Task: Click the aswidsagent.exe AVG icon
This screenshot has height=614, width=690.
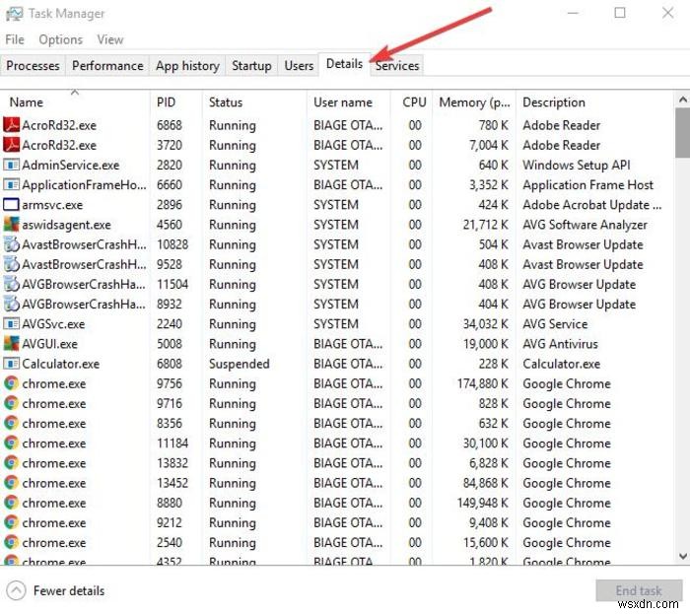Action: click(x=12, y=225)
